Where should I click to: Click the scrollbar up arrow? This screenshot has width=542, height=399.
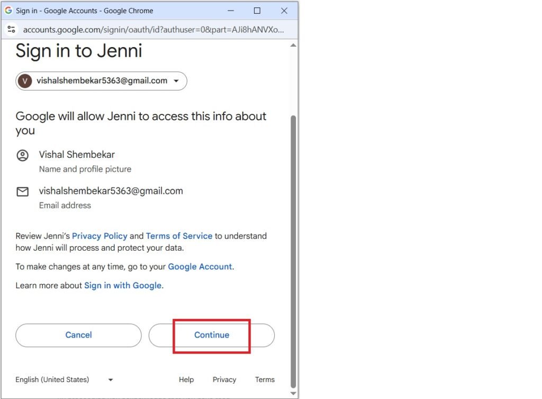point(293,46)
